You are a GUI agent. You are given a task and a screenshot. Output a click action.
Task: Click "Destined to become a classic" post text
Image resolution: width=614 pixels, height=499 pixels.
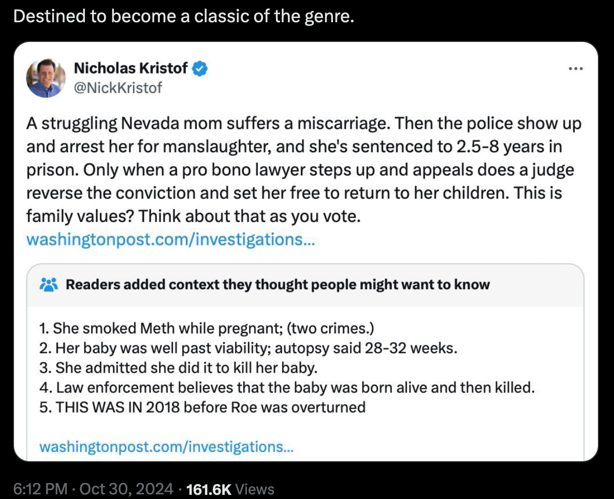(x=184, y=16)
